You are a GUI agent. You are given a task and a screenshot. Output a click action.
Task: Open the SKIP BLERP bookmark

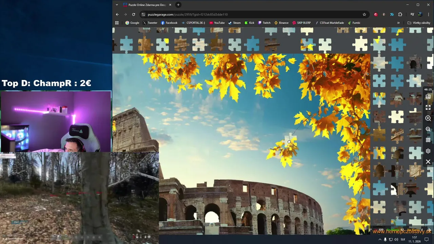[x=301, y=23]
